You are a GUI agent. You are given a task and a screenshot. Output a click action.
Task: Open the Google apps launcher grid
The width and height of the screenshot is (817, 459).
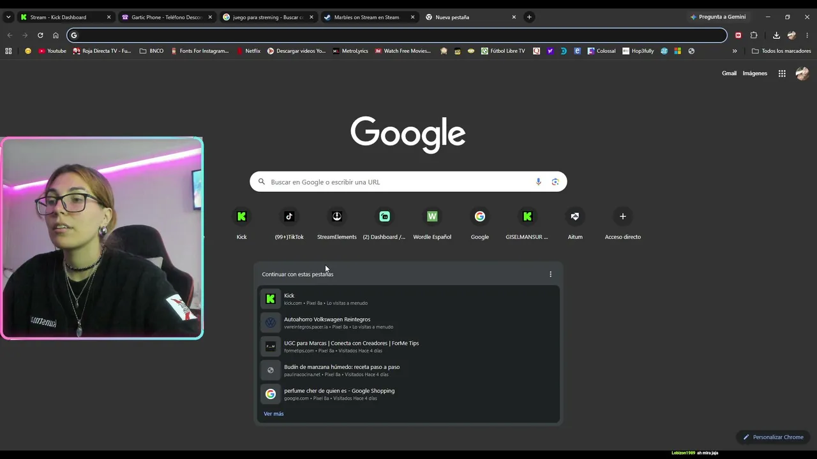(x=782, y=73)
